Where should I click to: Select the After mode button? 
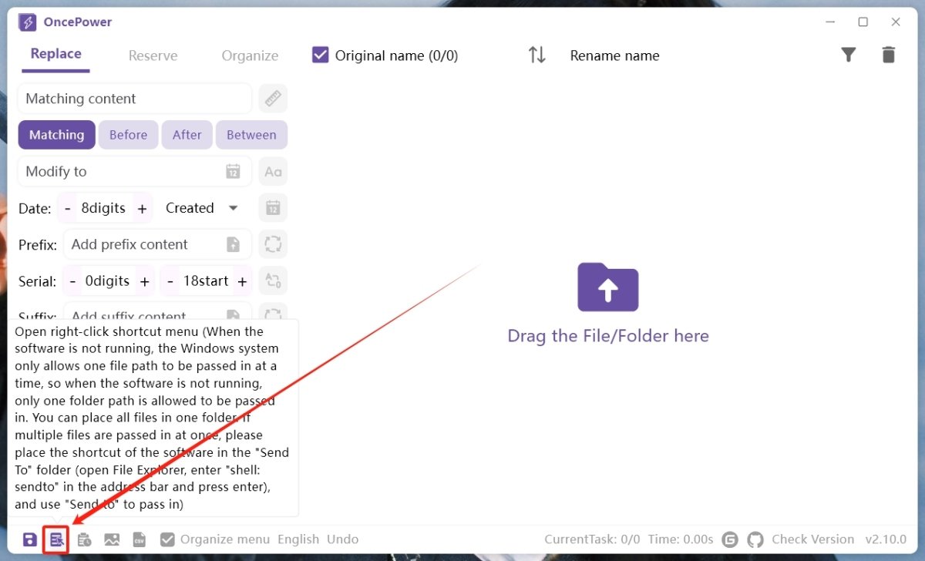tap(187, 135)
